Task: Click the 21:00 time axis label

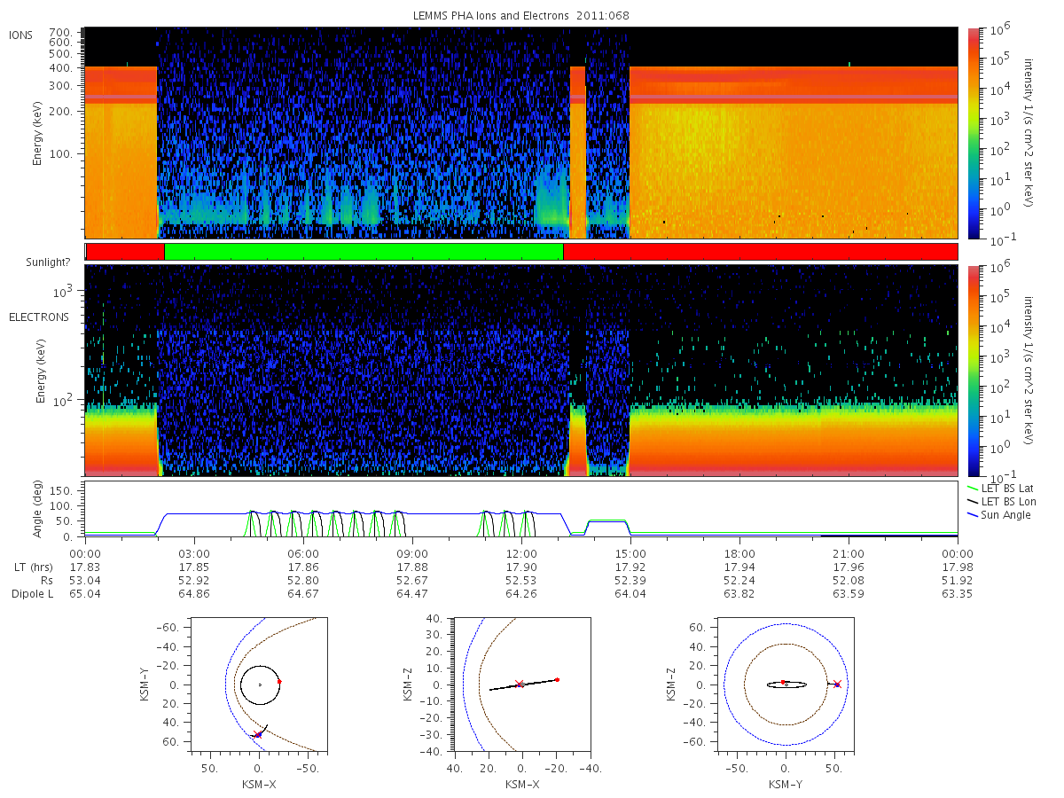Action: point(849,553)
